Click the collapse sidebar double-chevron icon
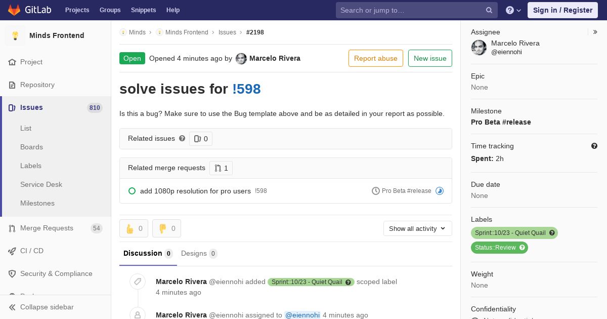607x319 pixels. pos(13,307)
